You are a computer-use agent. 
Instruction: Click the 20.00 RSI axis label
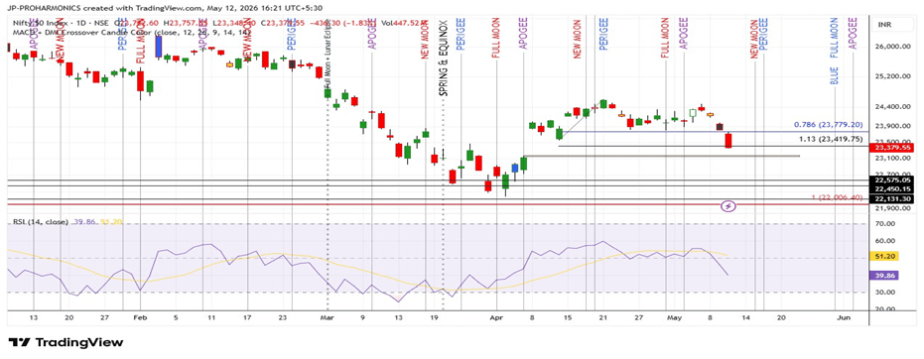point(886,308)
